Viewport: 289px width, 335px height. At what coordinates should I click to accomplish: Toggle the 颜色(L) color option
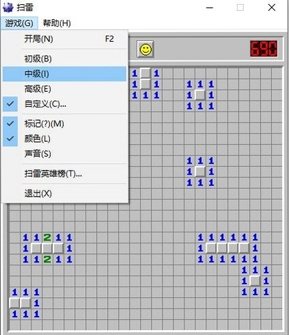(x=64, y=138)
